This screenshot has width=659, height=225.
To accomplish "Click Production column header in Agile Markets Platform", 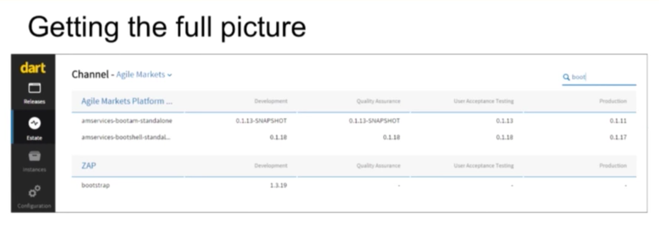I will pos(613,101).
